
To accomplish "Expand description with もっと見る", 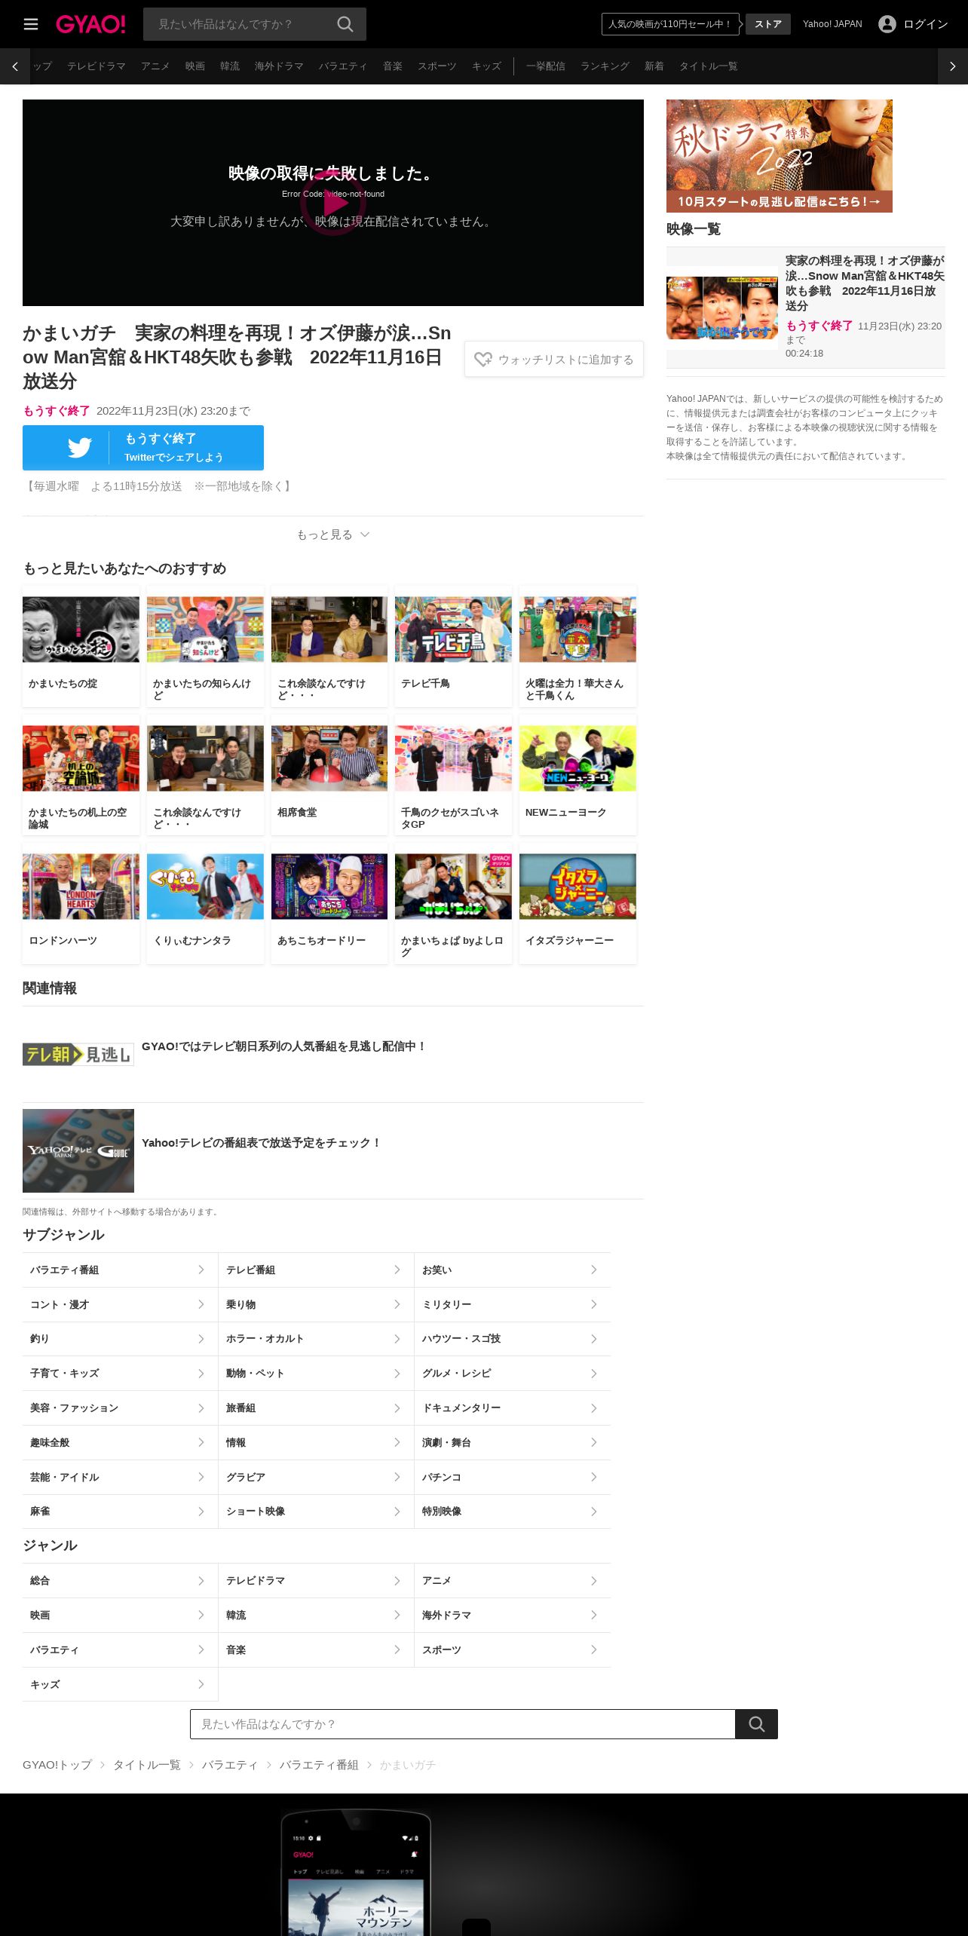I will (333, 535).
